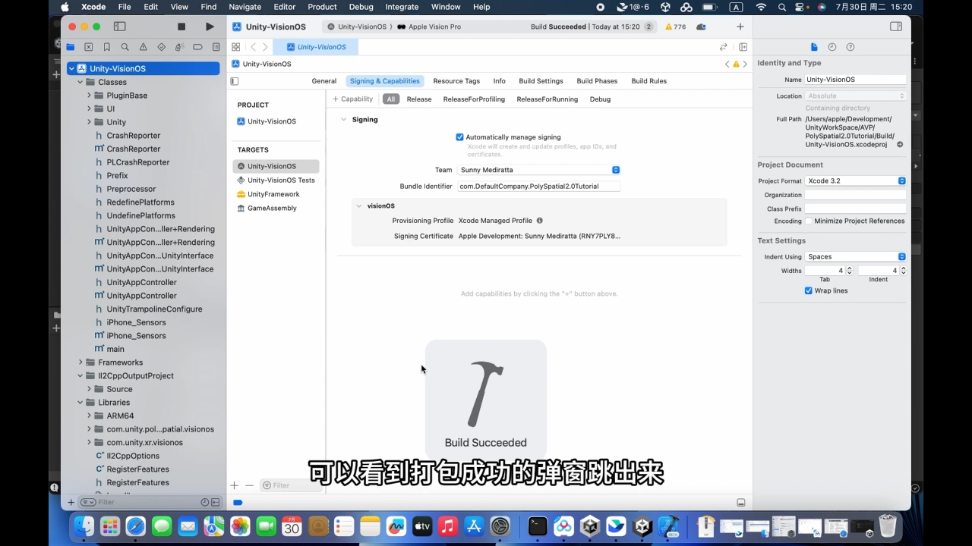The image size is (972, 546).
Task: Open the Issue navigator warning triangle
Action: (x=144, y=47)
